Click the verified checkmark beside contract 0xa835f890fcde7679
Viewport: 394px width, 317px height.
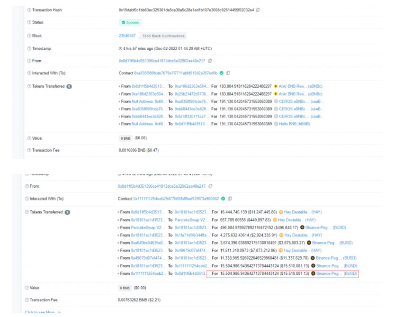click(221, 73)
